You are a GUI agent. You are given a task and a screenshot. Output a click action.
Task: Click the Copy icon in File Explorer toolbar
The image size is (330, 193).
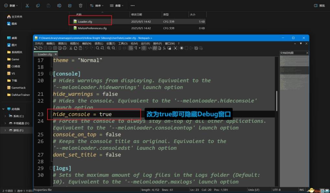[x=38, y=6]
